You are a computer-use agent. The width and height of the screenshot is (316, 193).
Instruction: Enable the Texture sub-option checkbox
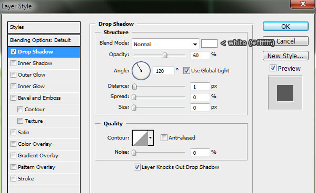20,121
